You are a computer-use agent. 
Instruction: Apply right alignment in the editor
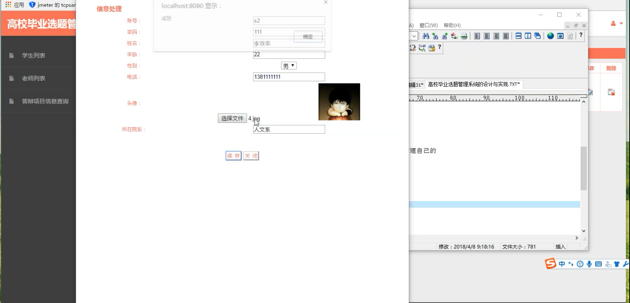[496, 36]
